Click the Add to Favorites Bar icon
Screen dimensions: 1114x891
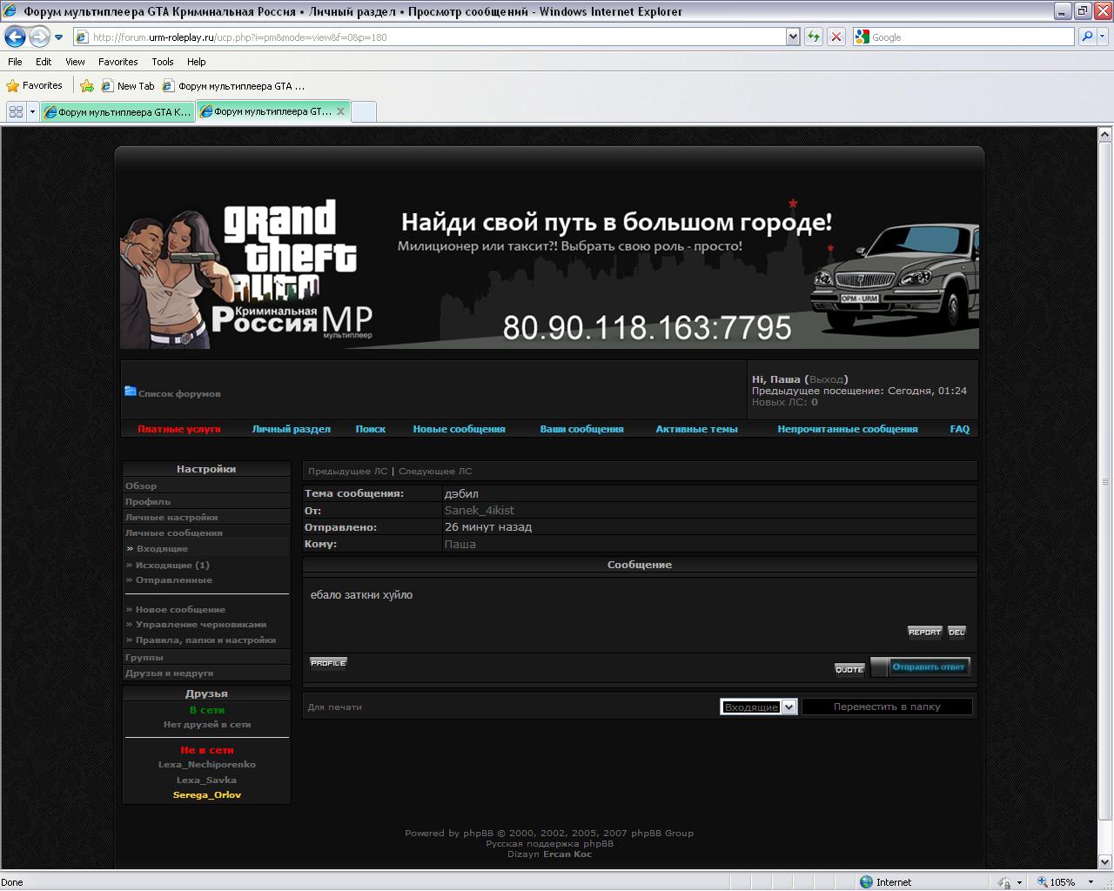(x=87, y=85)
